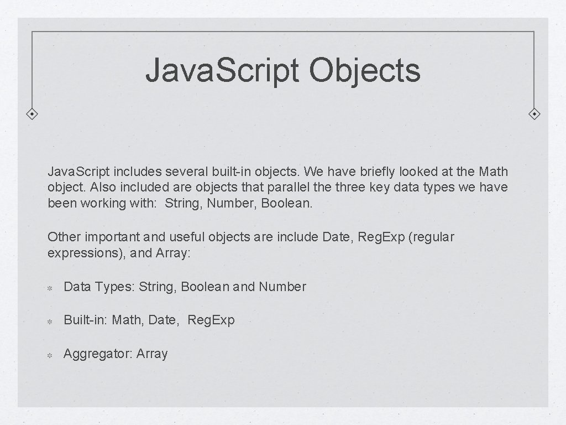Click the Data Types bullet text

[185, 287]
